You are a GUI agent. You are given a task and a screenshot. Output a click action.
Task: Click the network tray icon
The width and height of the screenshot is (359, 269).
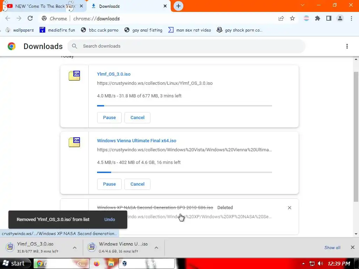(x=312, y=263)
